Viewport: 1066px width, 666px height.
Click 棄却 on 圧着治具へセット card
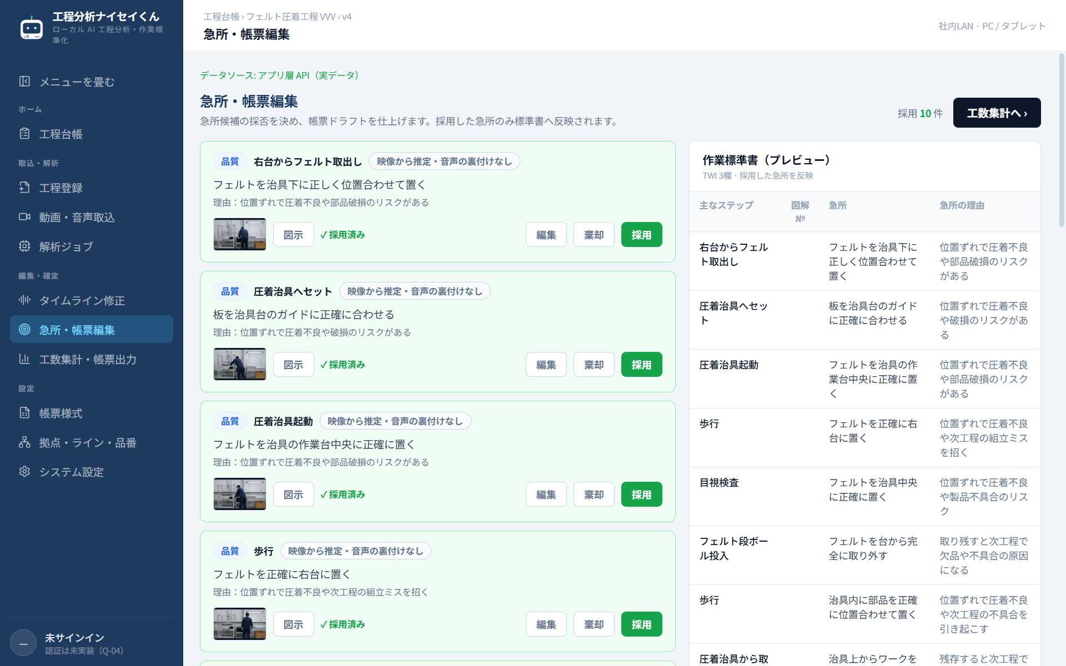point(594,365)
